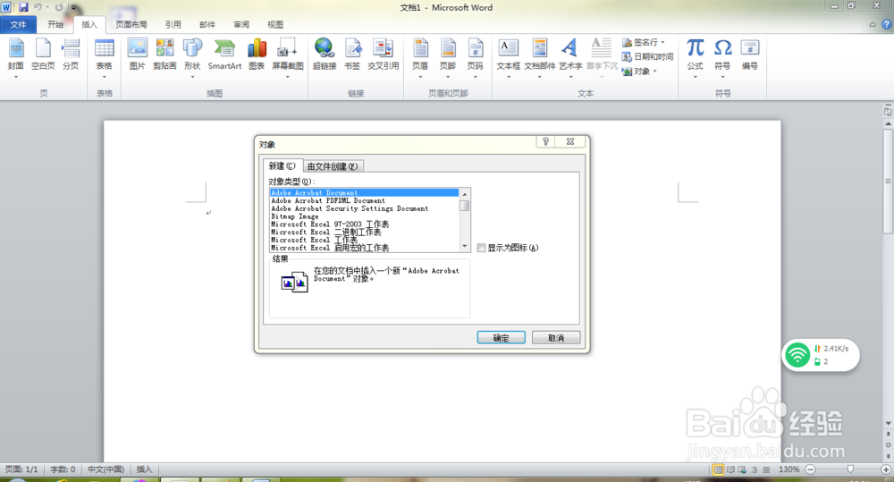Open clip art (剪贴画) pane
The height and width of the screenshot is (482, 894).
coord(164,55)
